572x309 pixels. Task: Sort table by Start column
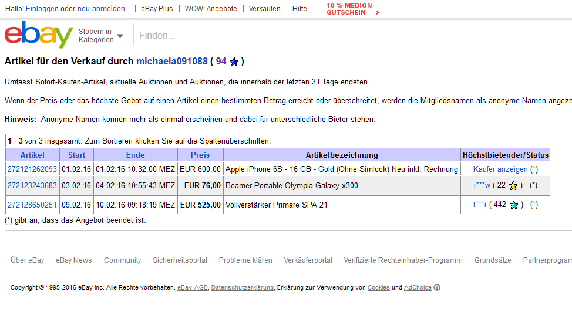(76, 155)
